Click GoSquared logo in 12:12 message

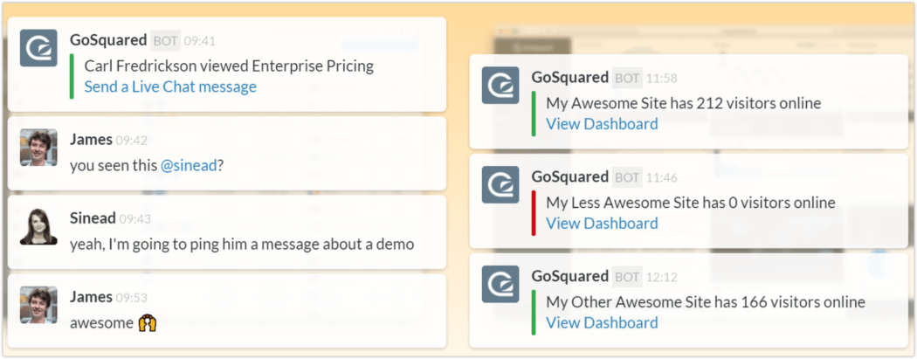coord(500,284)
